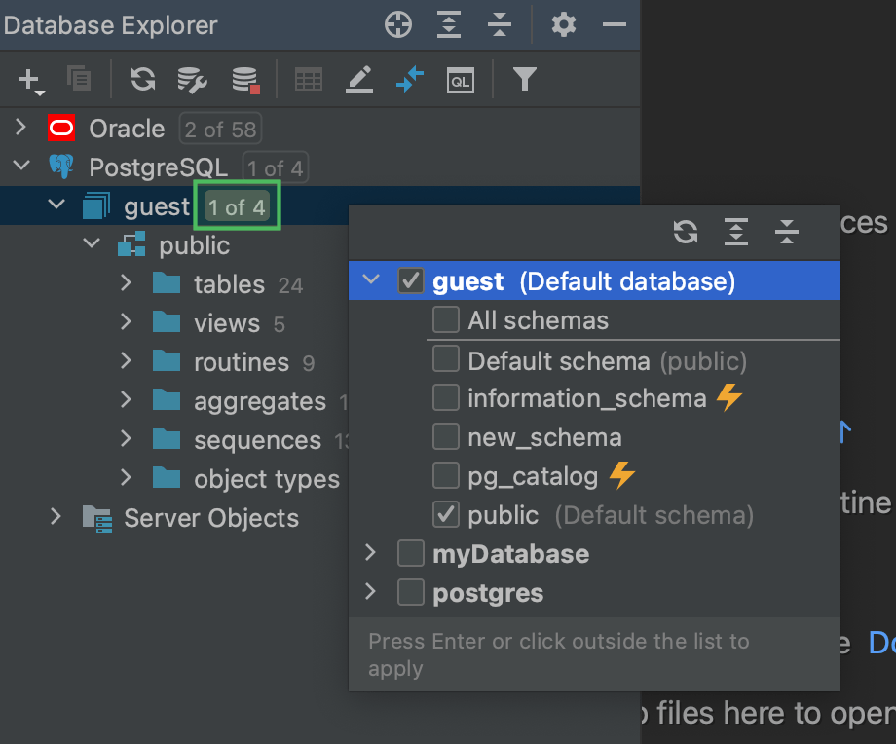Click the 2 of 58 badge on Oracle
Screen dimensions: 896x744
coord(220,129)
